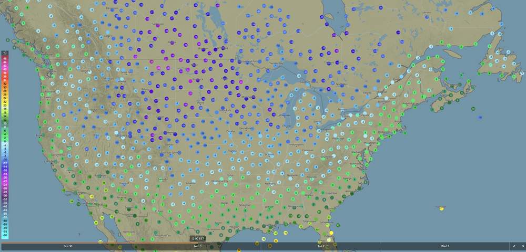Click the previous arrow on the timeline

pyautogui.click(x=514, y=246)
